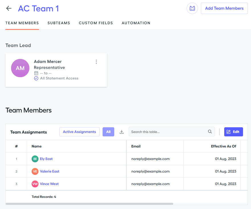Click the Edit button
The width and height of the screenshot is (251, 209).
click(233, 132)
